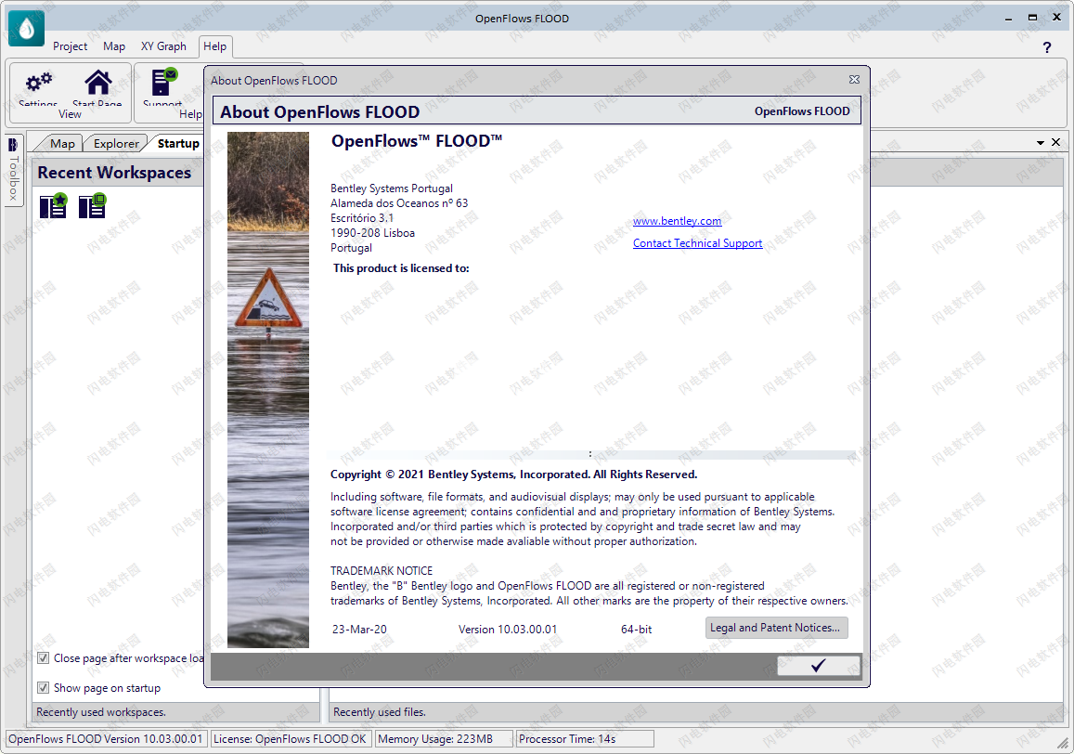Open the starred recent workspace icon
The width and height of the screenshot is (1074, 754).
click(54, 205)
